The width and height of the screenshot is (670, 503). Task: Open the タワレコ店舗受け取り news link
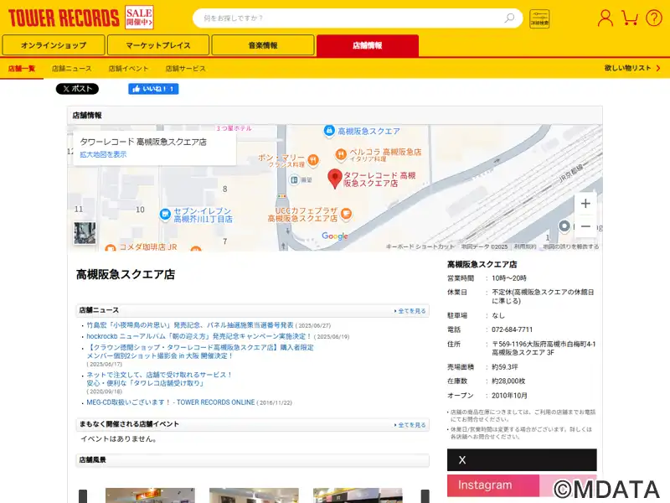point(159,379)
